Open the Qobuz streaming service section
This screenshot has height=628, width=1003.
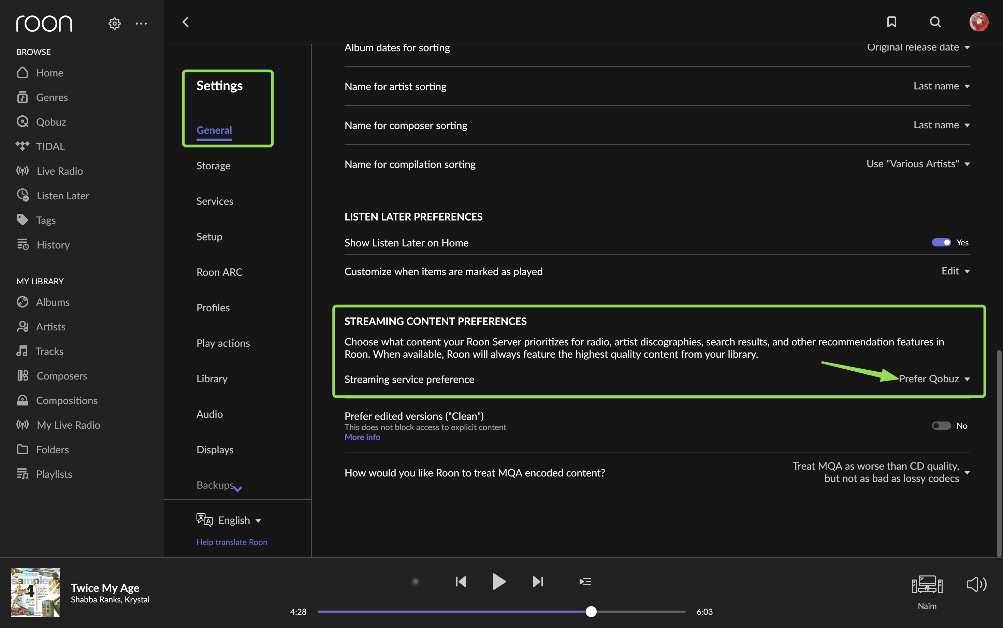(x=50, y=122)
